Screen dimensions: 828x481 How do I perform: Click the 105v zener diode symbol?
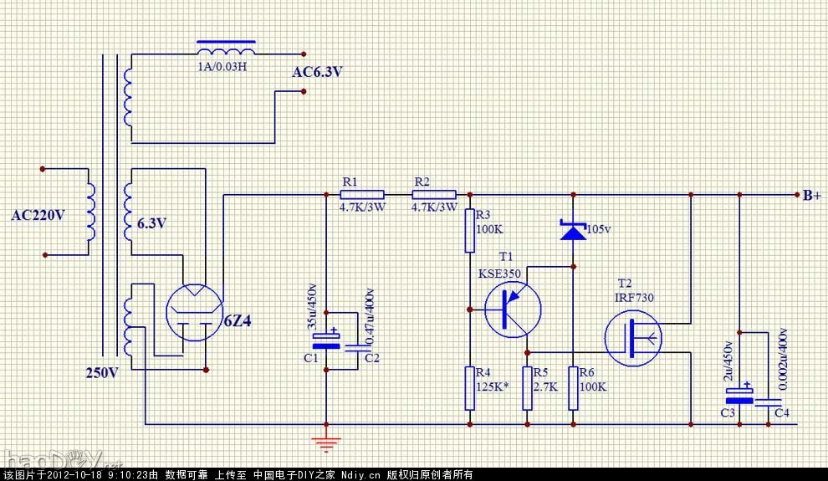click(x=573, y=229)
